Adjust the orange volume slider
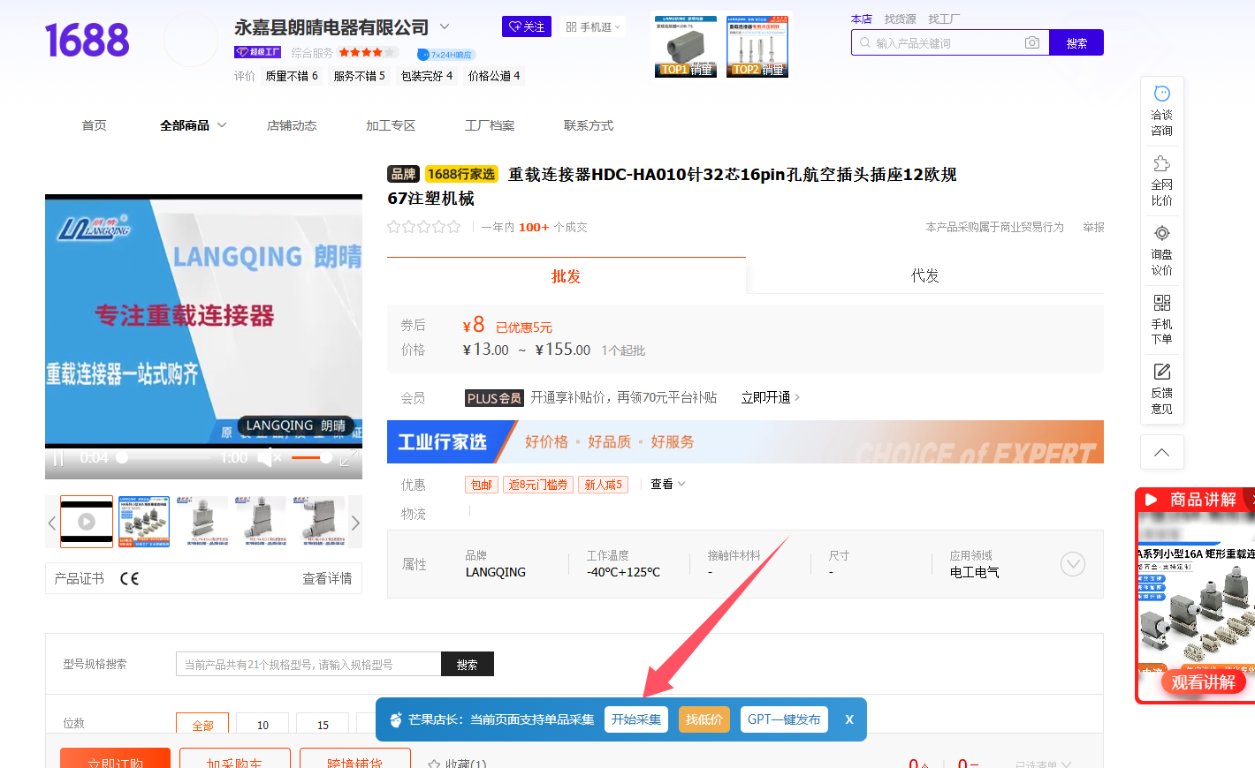Viewport: 1255px width, 768px height. 311,458
